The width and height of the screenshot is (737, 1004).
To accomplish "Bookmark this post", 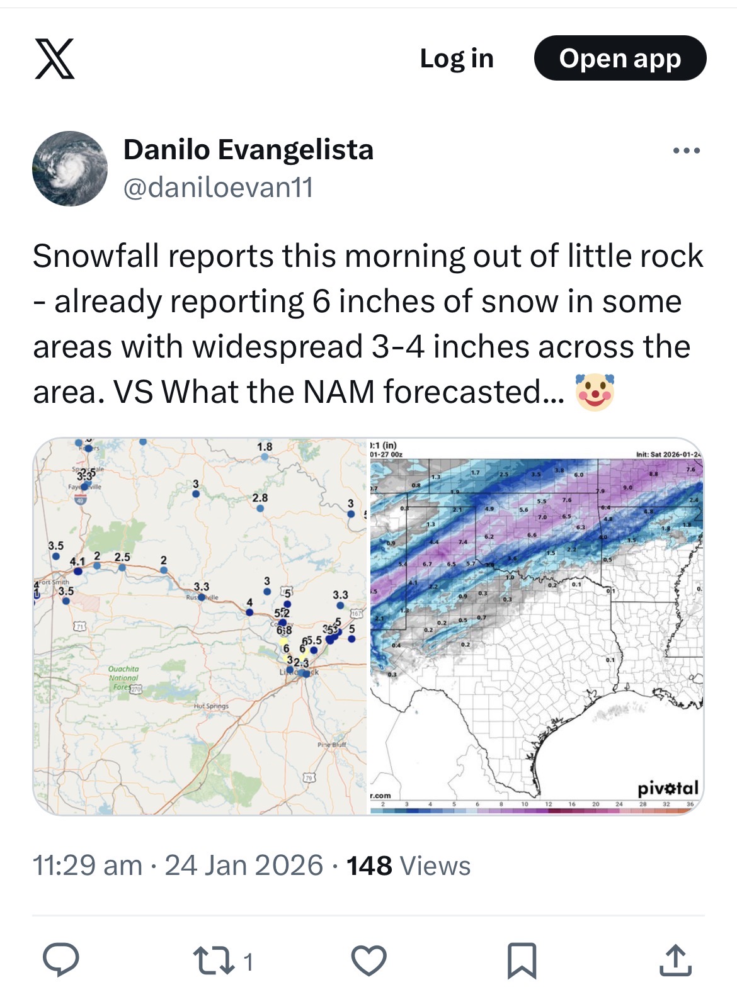I will coord(522,961).
